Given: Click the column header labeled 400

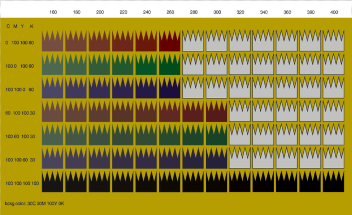Looking at the screenshot, I should coord(333,12).
